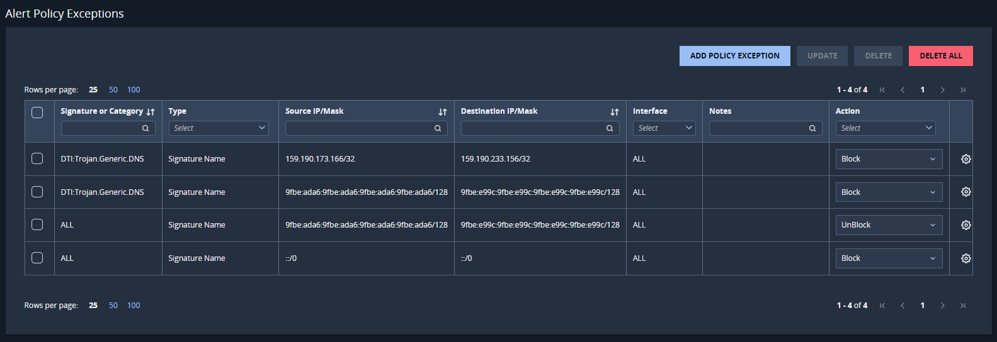Check the ALL row with source ::/0
Viewport: 997px width, 342px height.
(37, 258)
